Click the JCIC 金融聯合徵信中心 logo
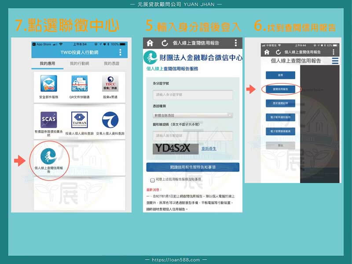 tap(150, 57)
